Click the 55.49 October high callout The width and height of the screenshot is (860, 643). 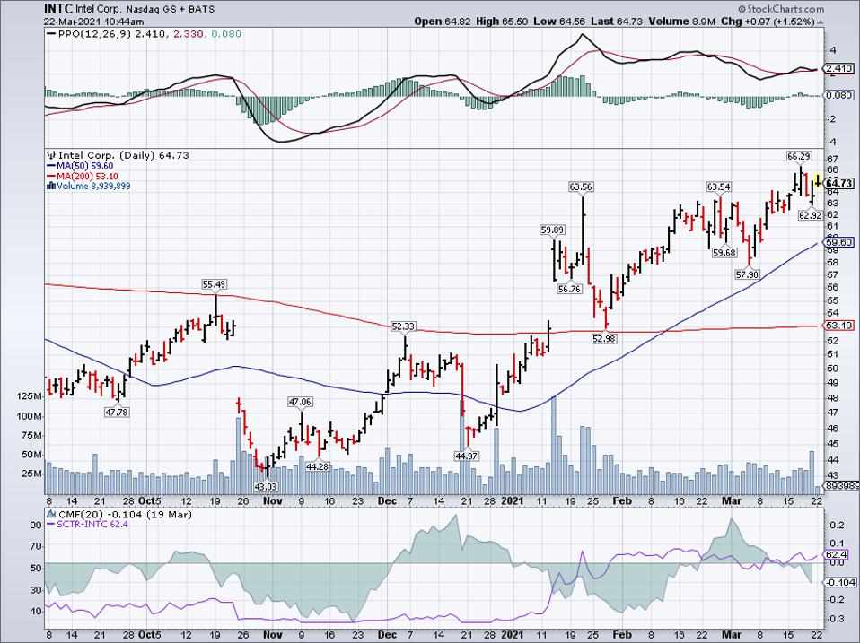214,285
